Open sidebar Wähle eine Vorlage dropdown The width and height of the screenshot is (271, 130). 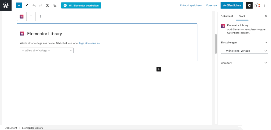245,51
